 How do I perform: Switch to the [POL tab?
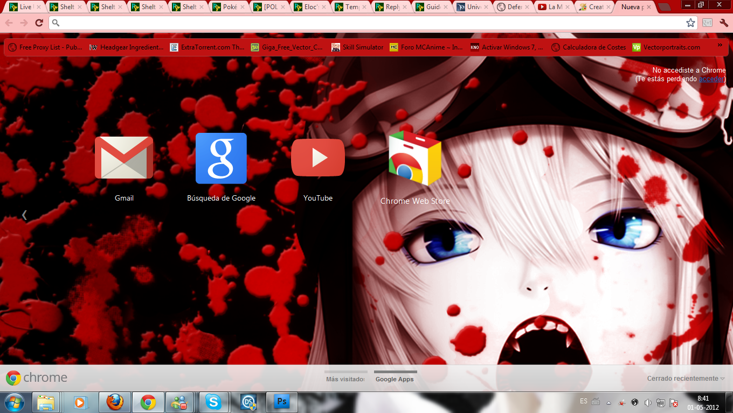[270, 7]
